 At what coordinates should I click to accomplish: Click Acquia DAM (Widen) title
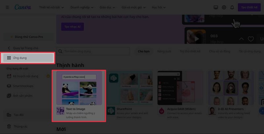click(x=181, y=109)
